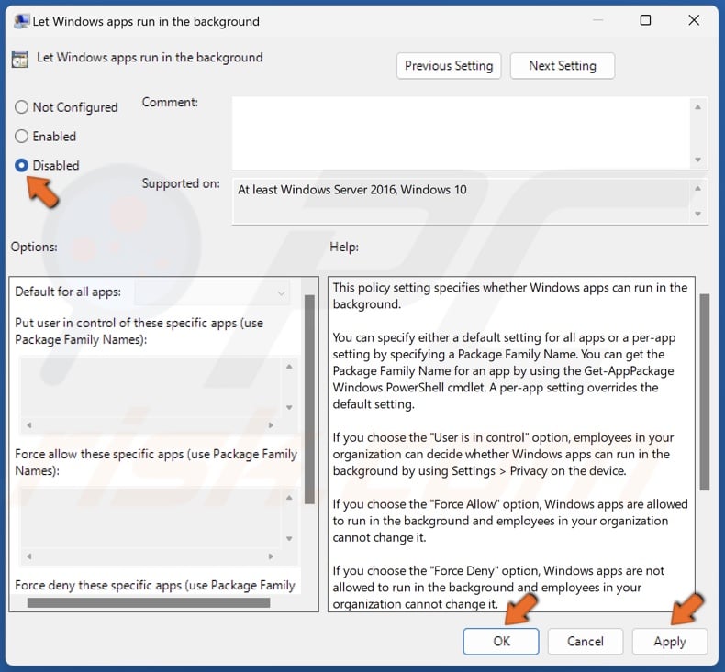The width and height of the screenshot is (725, 672).
Task: Close the policy dialog window
Action: (x=694, y=20)
